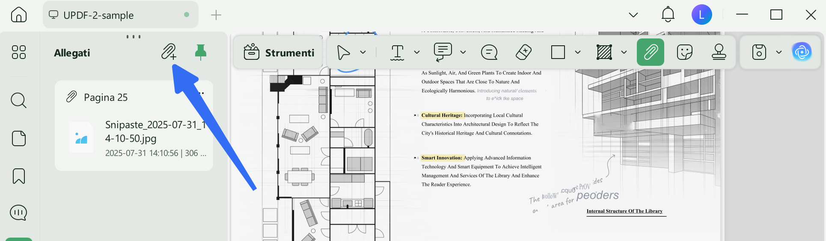Expand the text markup options dropdown
This screenshot has height=241, width=826.
point(417,53)
